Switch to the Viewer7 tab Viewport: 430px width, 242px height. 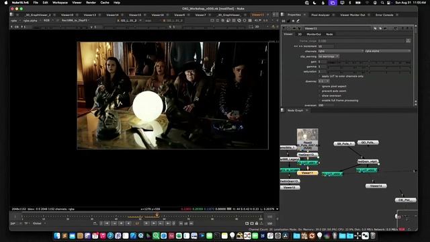pos(200,15)
